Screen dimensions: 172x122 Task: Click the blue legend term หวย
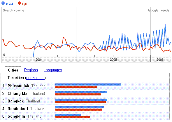click(x=9, y=4)
